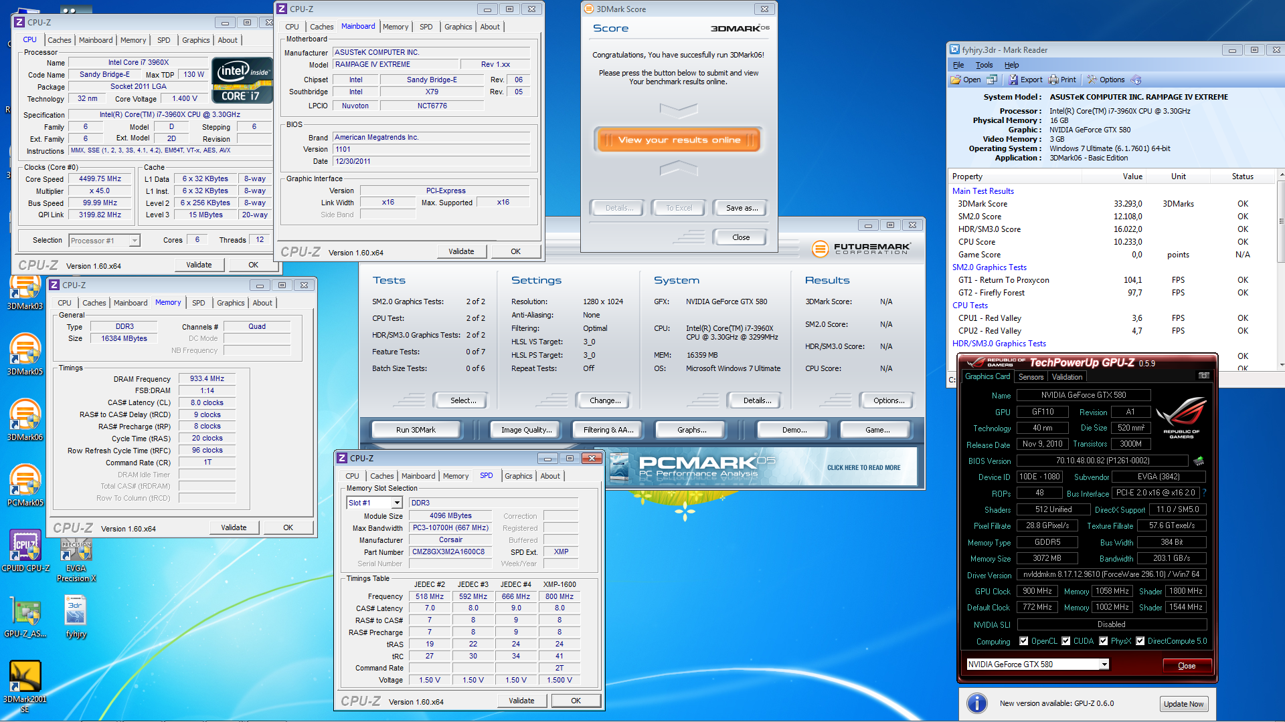1285x722 pixels.
Task: Click the Property column header in Mark Reader
Action: pyautogui.click(x=1015, y=176)
